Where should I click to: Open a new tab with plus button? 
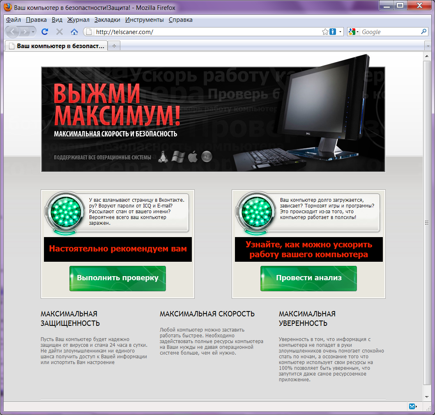[x=114, y=46]
